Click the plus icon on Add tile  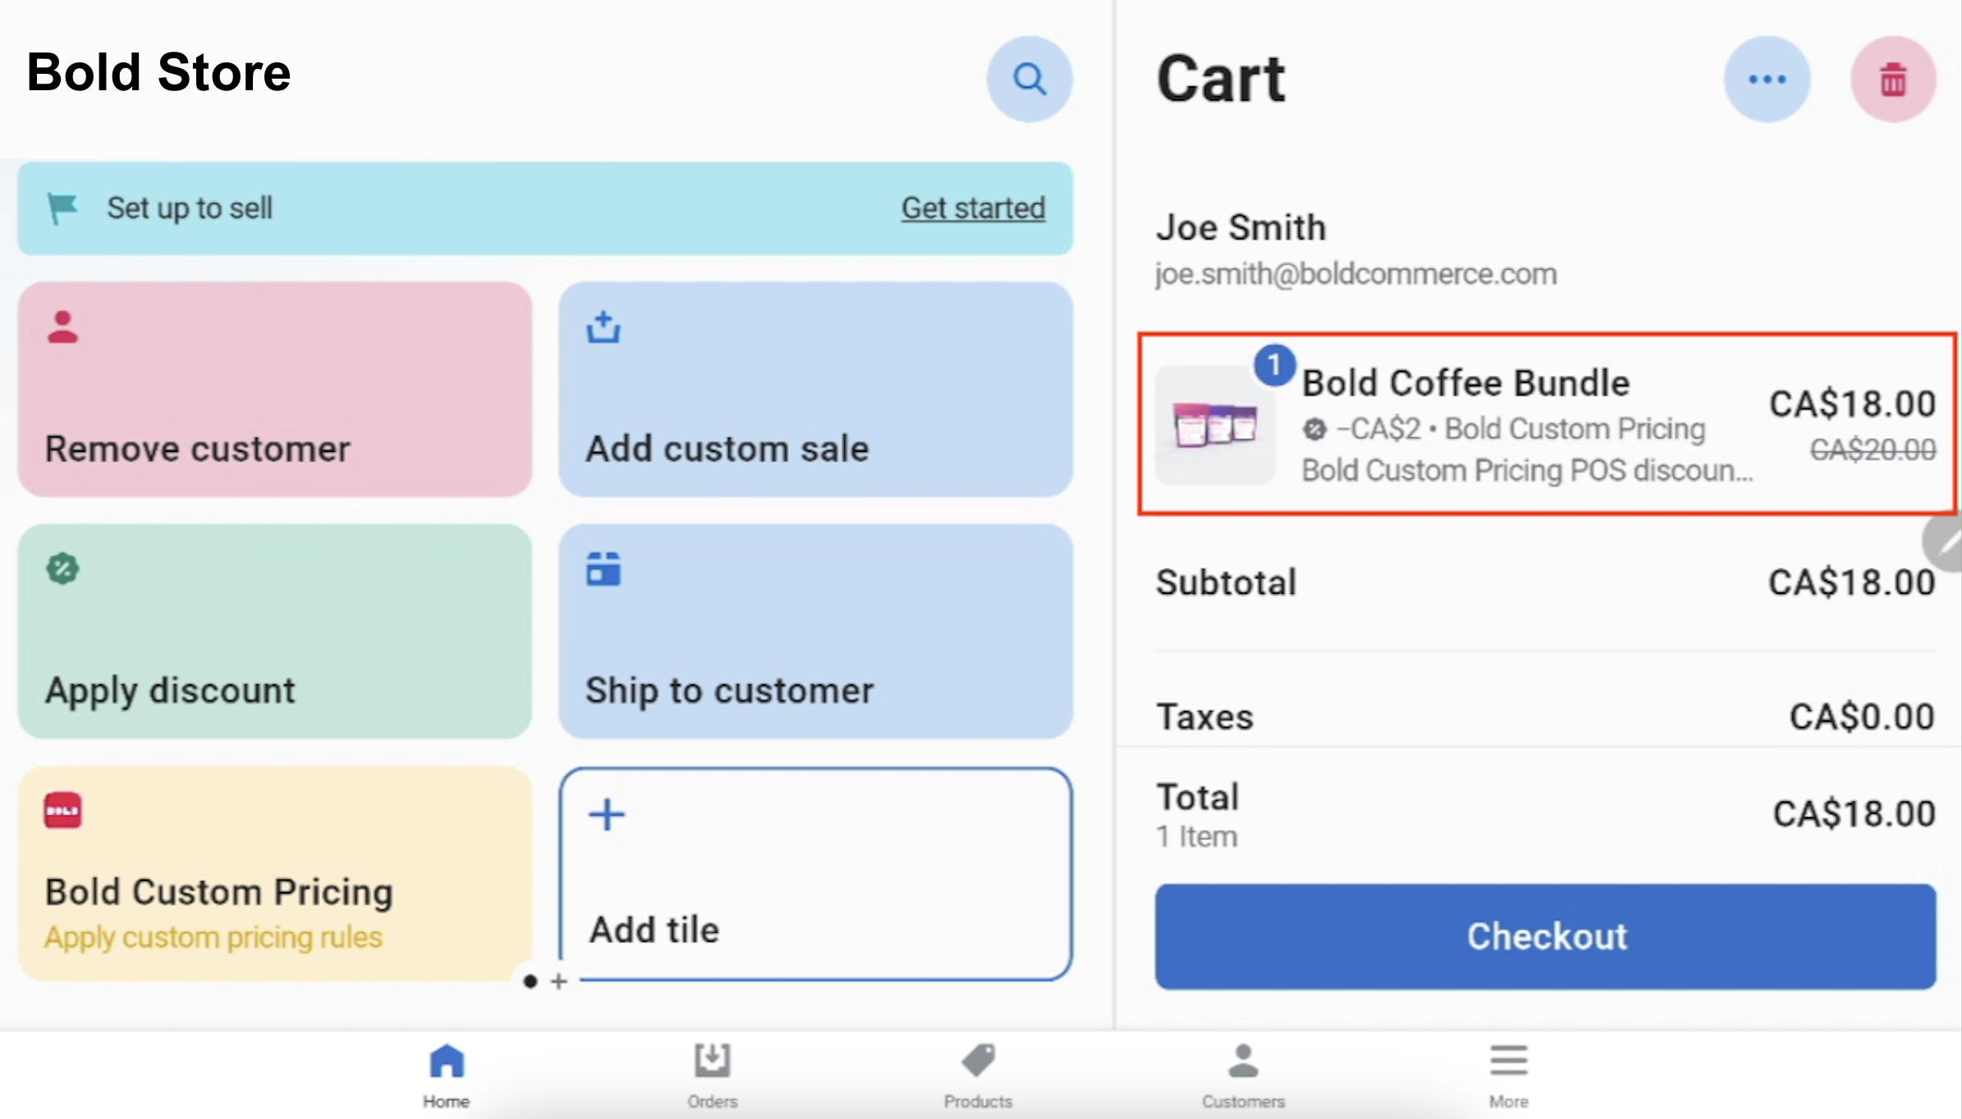pyautogui.click(x=607, y=815)
